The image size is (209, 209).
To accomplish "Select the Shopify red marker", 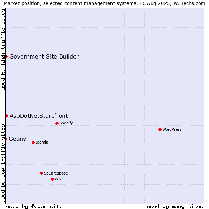I will click(x=57, y=123).
